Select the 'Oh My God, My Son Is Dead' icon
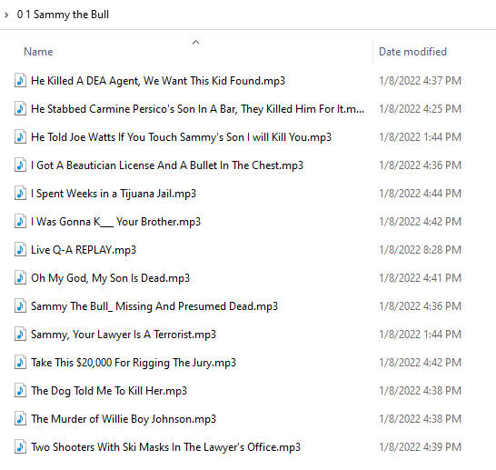Screen dimensions: 496x470 click(20, 277)
